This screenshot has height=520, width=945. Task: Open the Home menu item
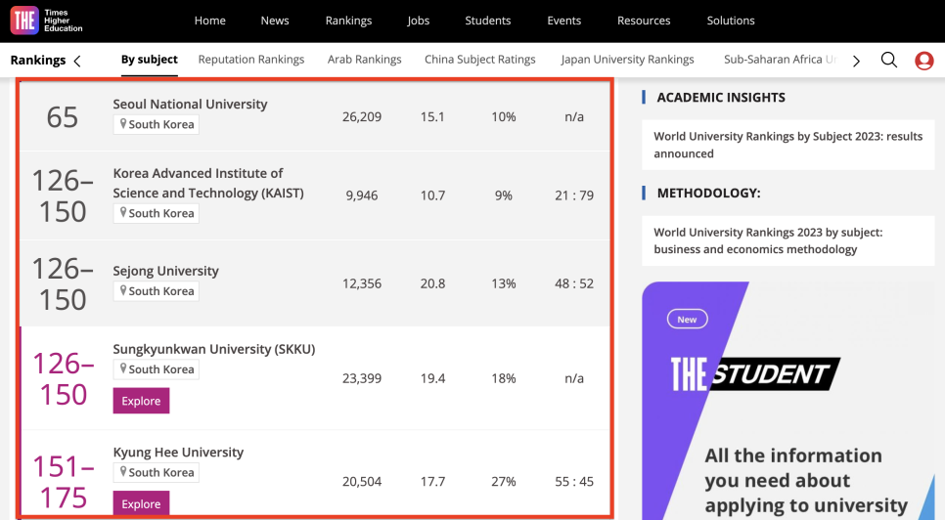(209, 21)
